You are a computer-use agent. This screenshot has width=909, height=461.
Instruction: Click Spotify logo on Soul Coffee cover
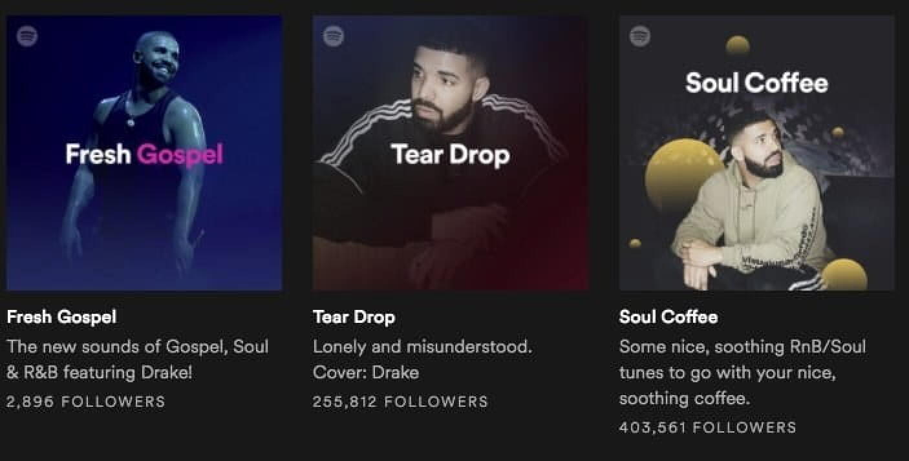(640, 36)
